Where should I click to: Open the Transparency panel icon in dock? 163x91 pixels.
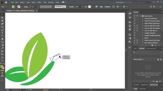pos(130,42)
